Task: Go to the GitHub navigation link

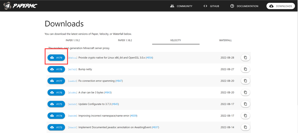Action: pos(211,6)
